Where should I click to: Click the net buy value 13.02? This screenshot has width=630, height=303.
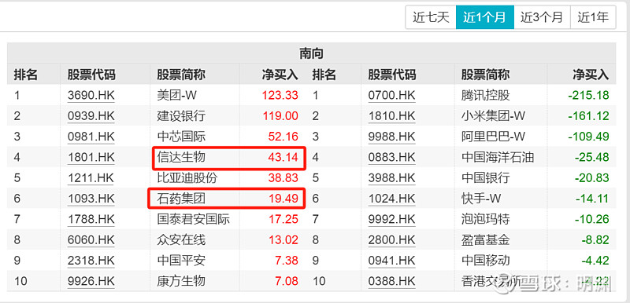[283, 239]
